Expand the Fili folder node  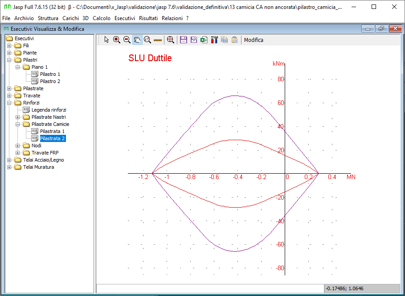[9, 46]
